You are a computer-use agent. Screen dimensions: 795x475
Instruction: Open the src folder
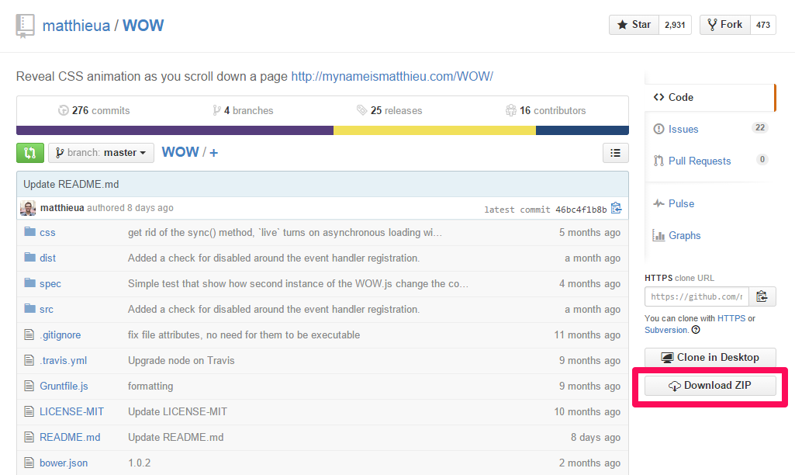click(46, 309)
